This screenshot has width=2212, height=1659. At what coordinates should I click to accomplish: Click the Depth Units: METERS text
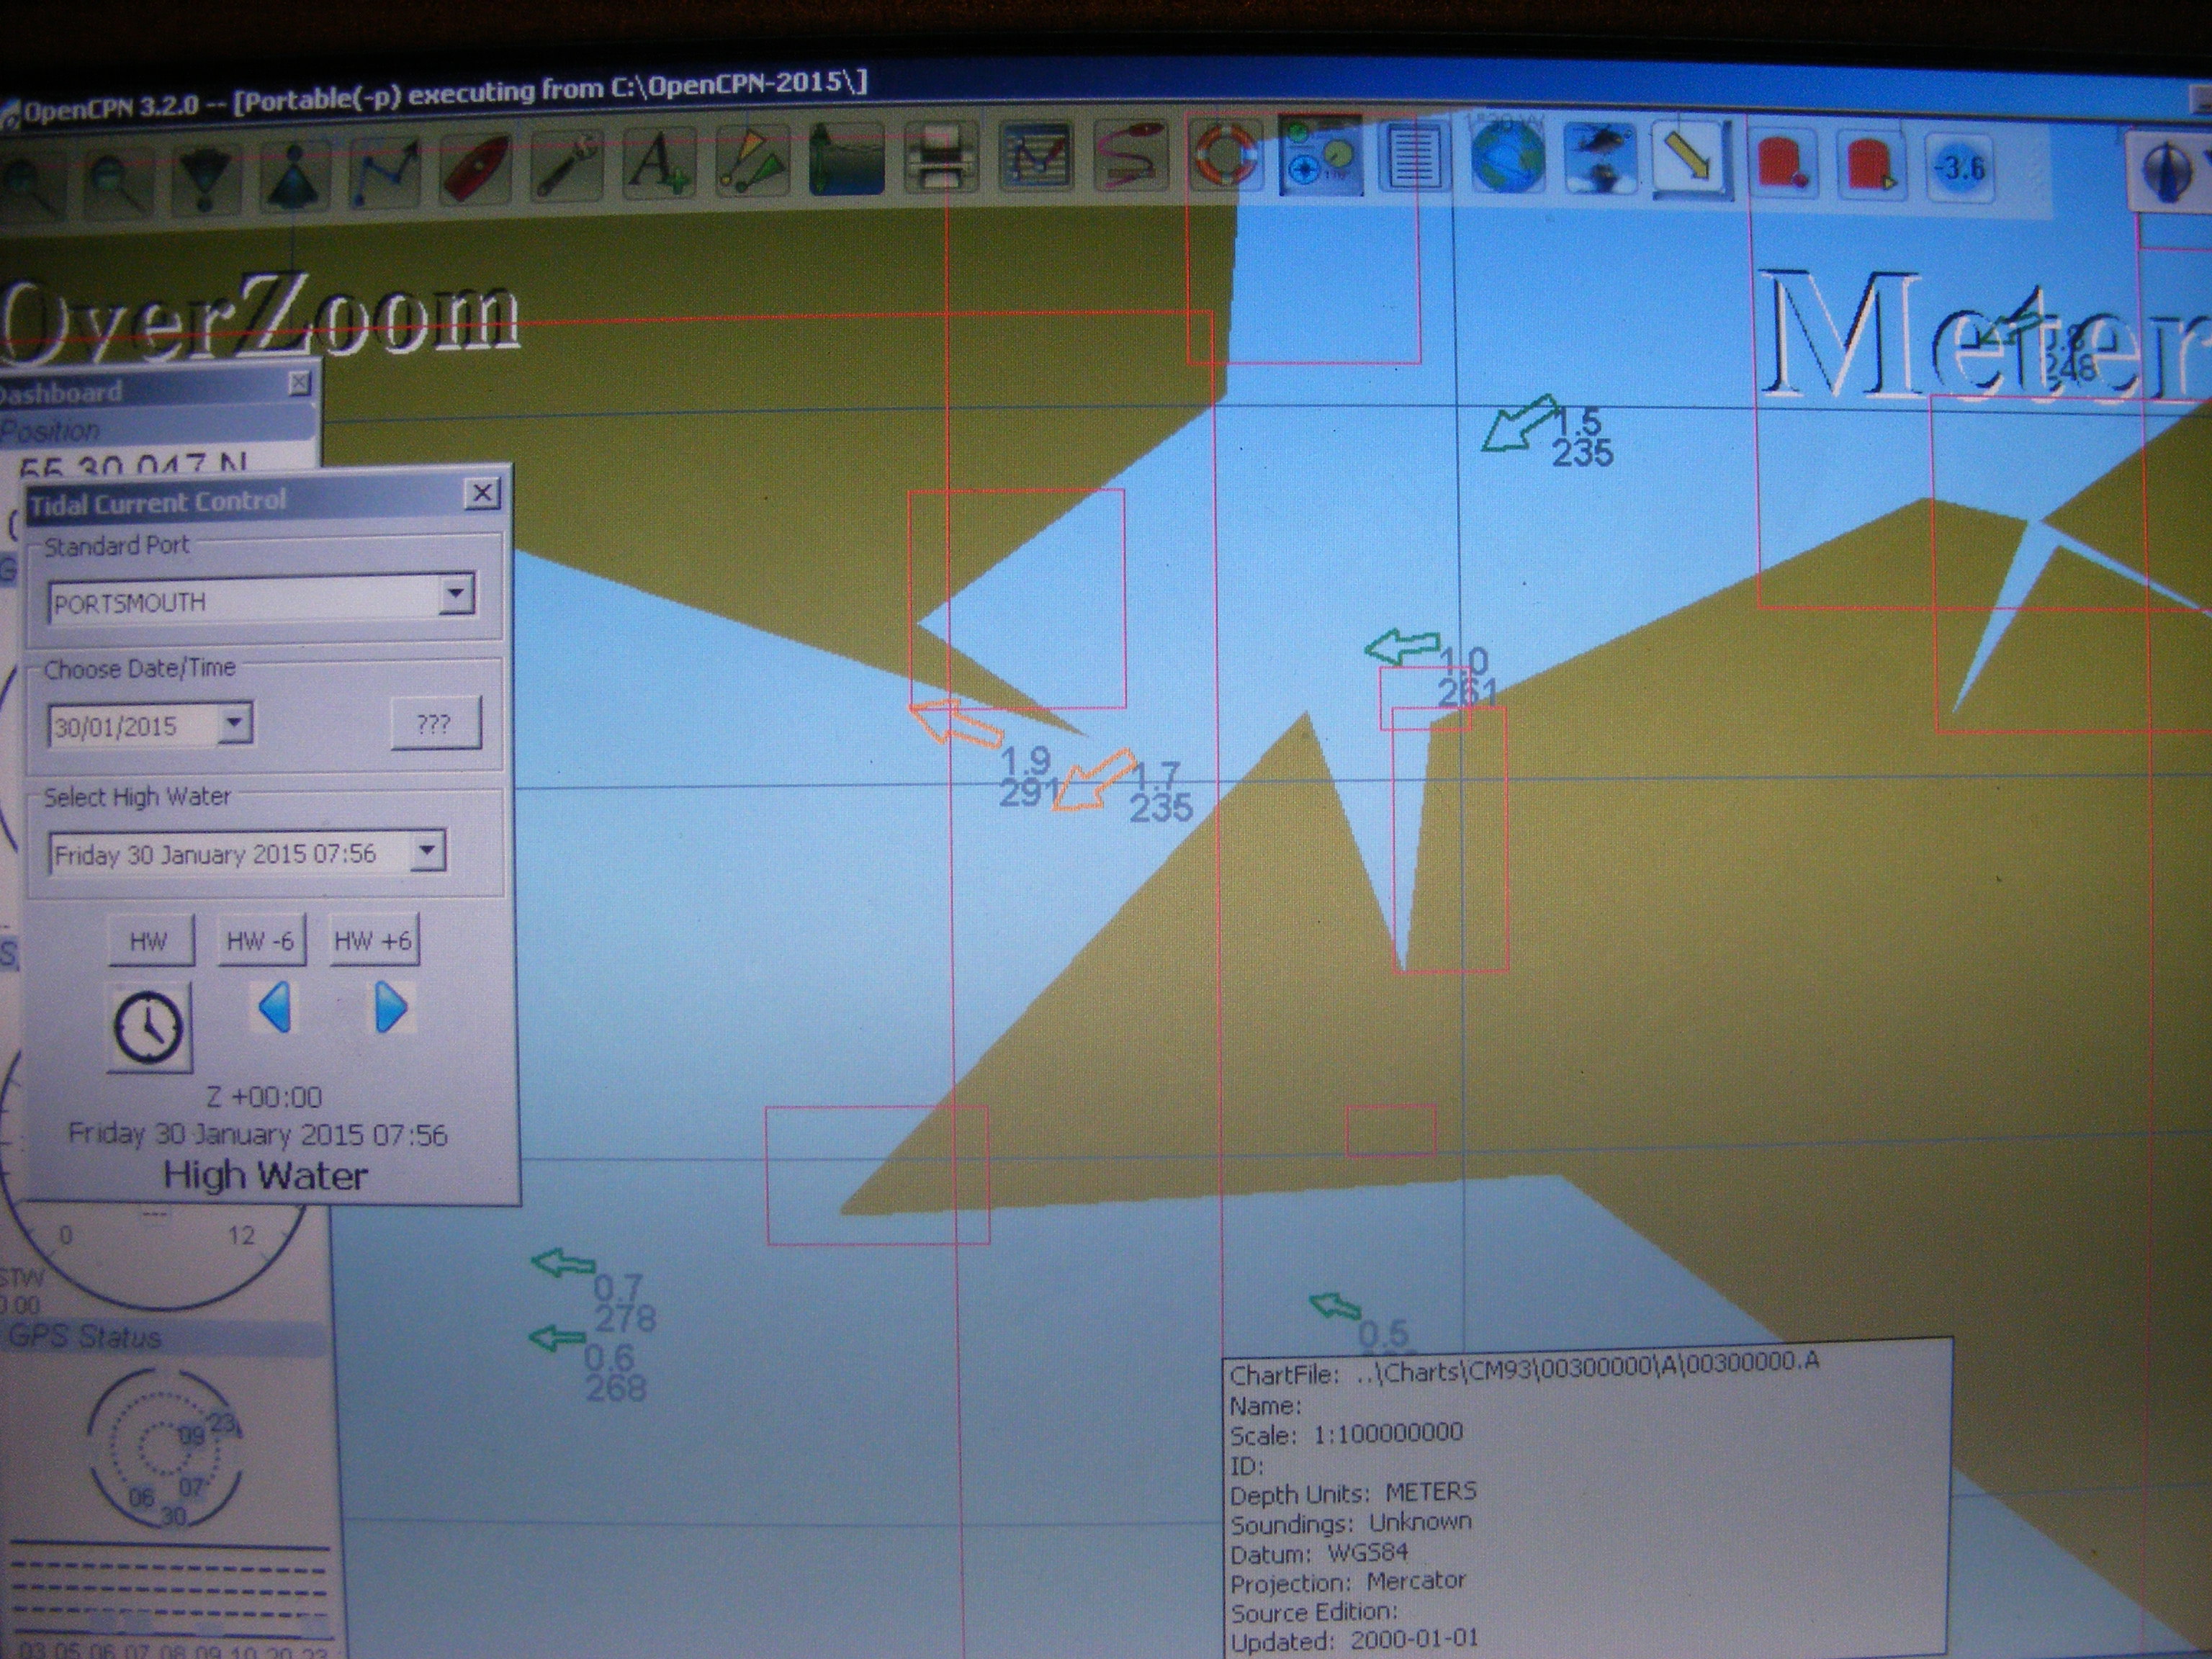(x=1353, y=1494)
